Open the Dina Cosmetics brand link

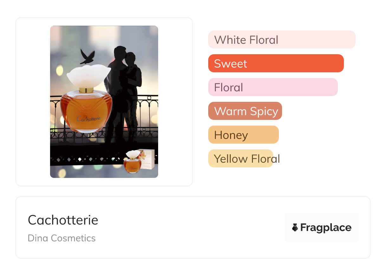[62, 238]
